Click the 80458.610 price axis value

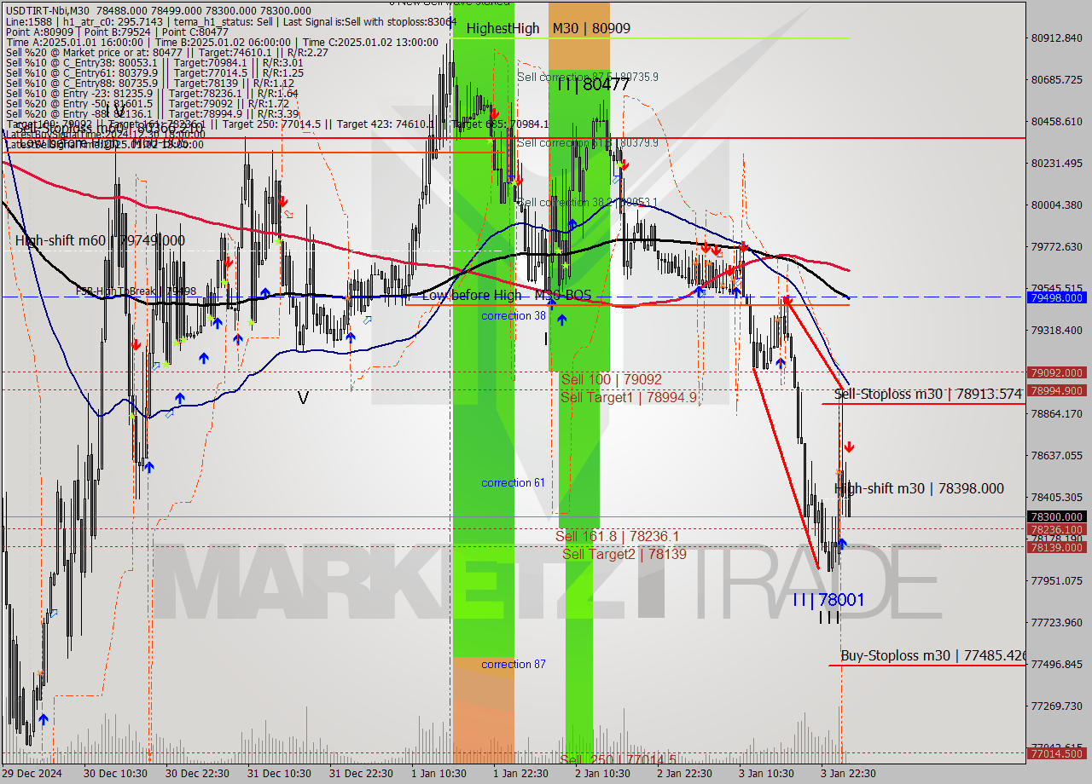tap(1057, 121)
